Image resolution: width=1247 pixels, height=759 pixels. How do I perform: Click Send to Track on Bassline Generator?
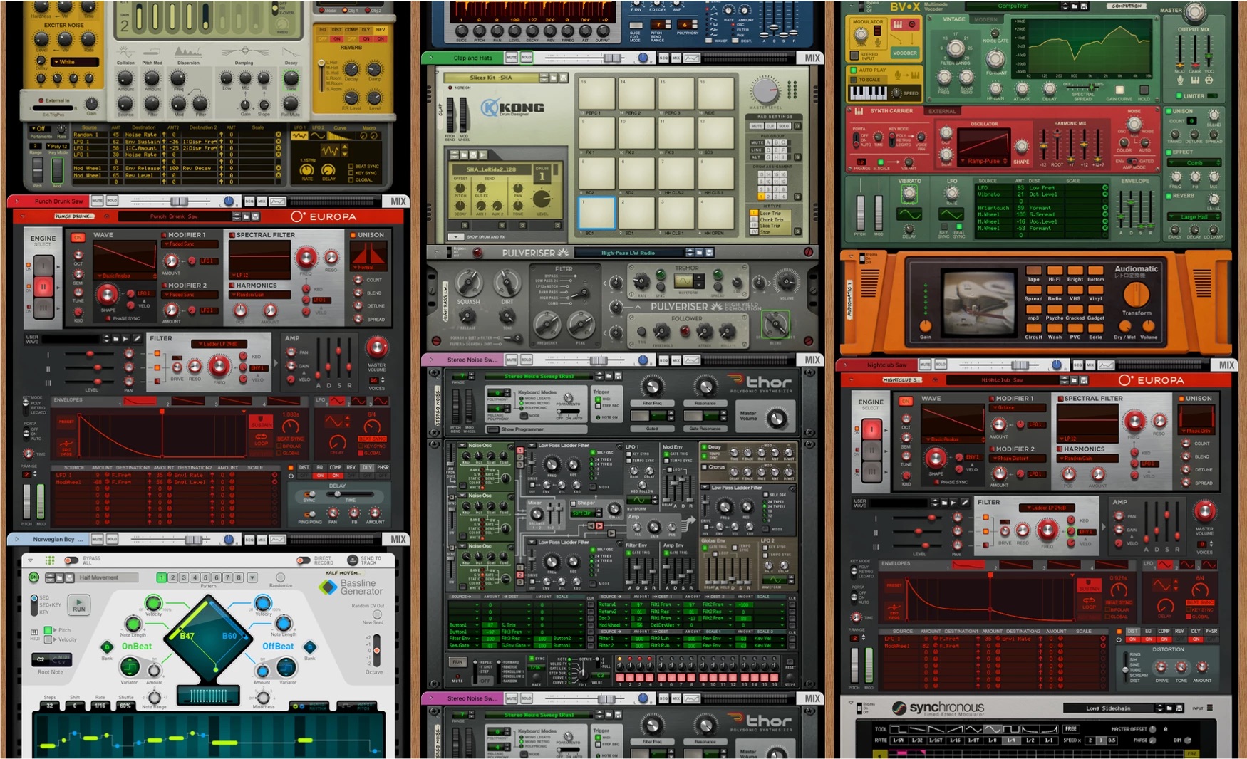coord(352,561)
